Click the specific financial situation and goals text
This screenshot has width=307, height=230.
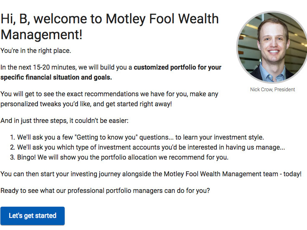pos(56,77)
